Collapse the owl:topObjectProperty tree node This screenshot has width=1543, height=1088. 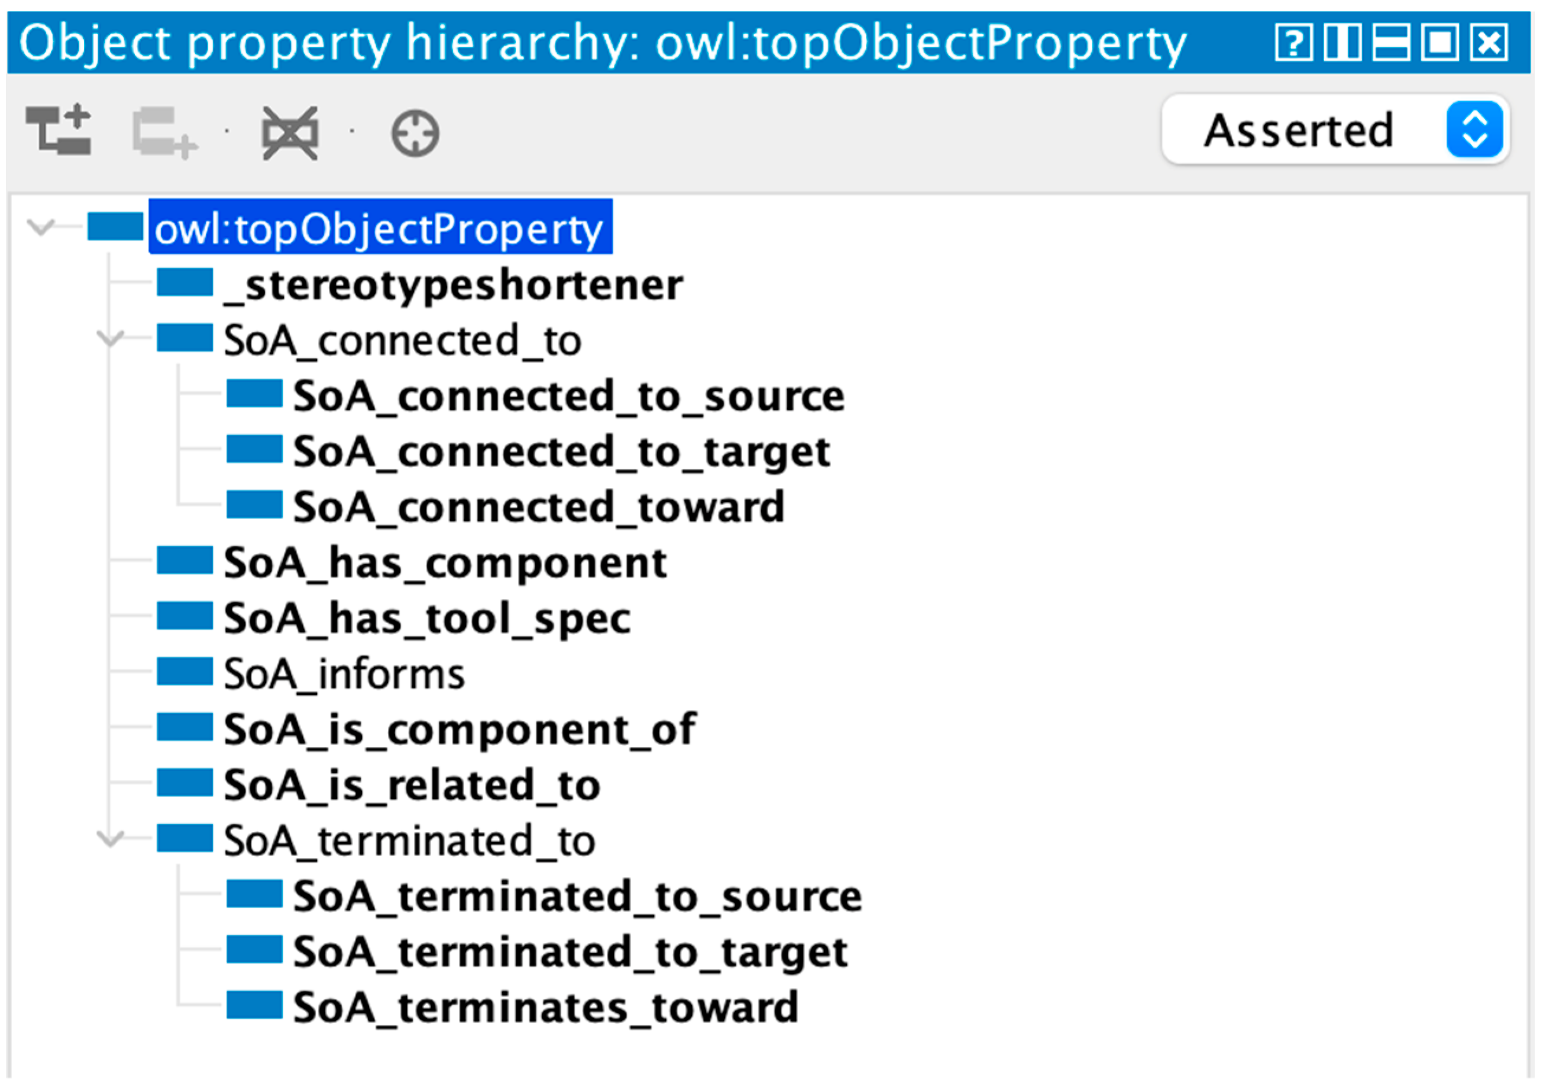pos(41,227)
